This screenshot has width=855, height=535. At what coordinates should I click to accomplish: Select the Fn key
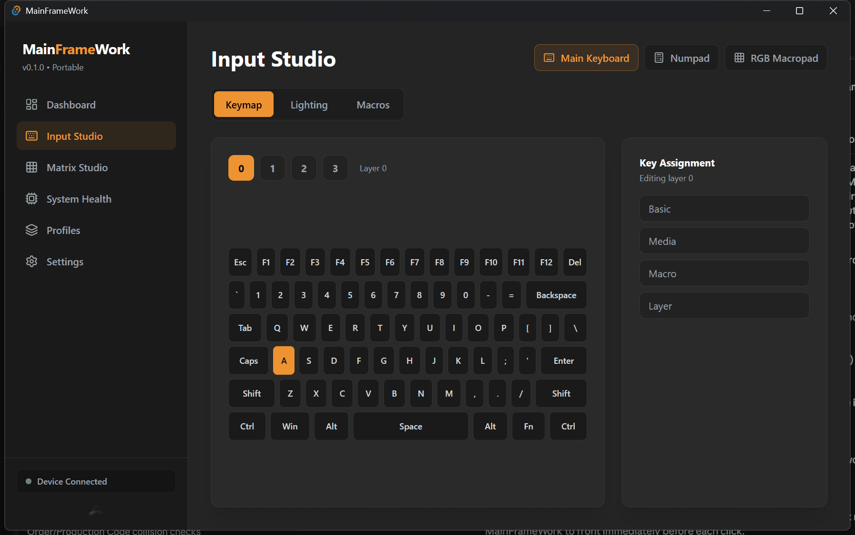(529, 426)
